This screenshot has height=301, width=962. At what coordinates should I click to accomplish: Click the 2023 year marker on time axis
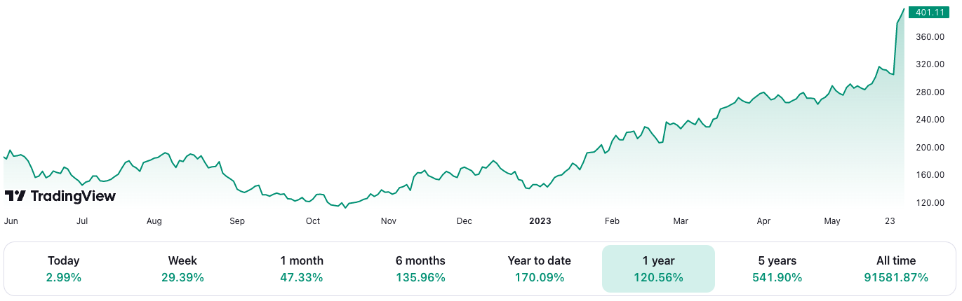click(540, 221)
